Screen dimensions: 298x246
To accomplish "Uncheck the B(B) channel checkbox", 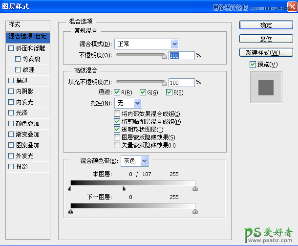I will [169, 92].
